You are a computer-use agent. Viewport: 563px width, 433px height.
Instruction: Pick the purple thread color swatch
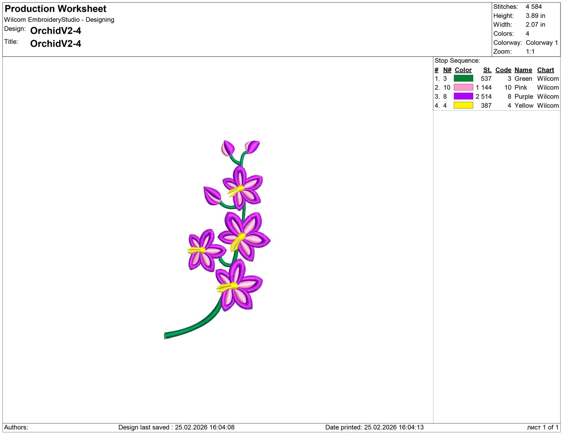[x=463, y=96]
